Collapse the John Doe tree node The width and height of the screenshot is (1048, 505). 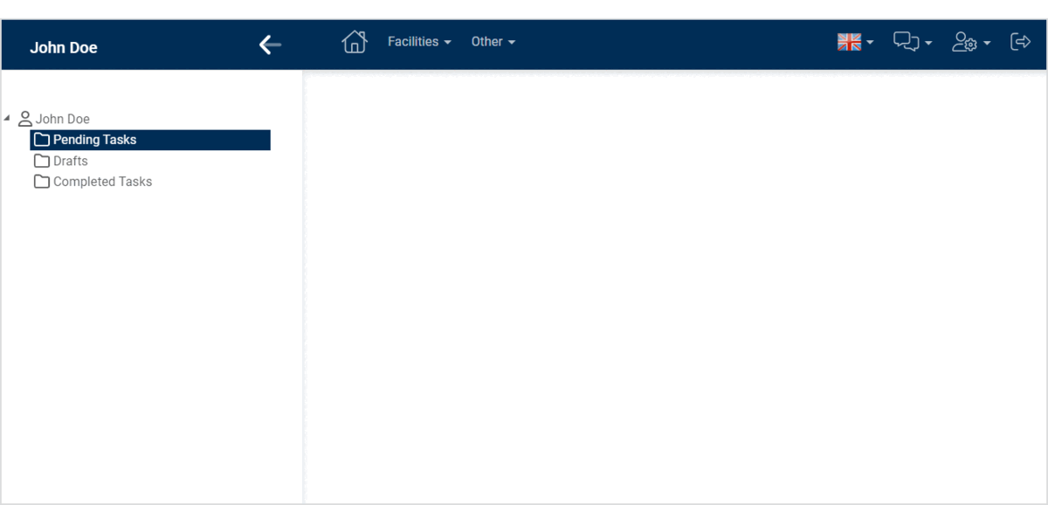click(x=8, y=118)
